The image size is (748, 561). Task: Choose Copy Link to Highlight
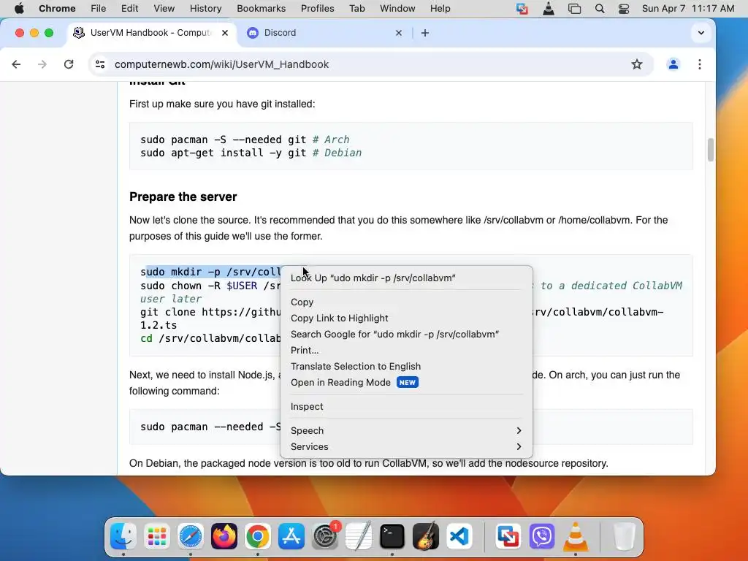point(406,318)
